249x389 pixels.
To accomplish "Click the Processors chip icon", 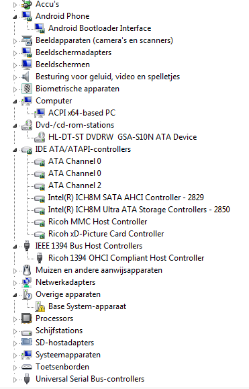I will click(x=26, y=318).
